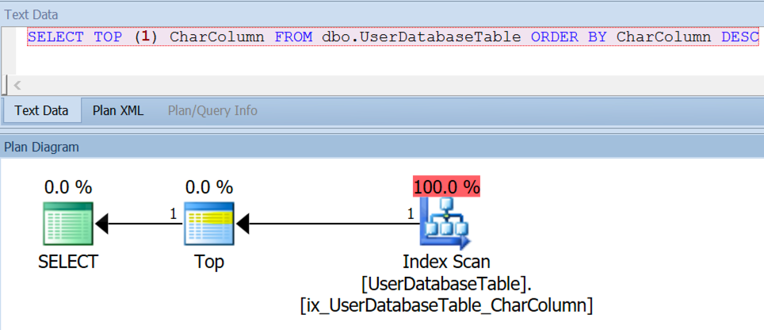Click the Plan Diagram panel header
The image size is (764, 330).
42,146
